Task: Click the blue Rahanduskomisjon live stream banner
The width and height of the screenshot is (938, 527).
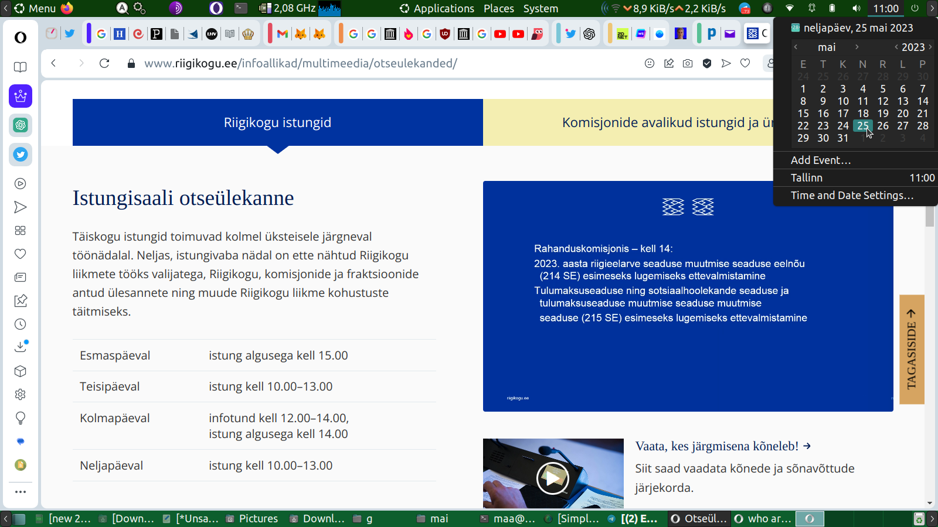Action: pyautogui.click(x=688, y=296)
